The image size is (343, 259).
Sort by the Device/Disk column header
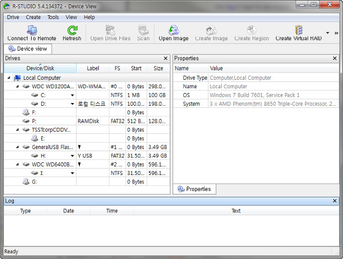coord(40,68)
